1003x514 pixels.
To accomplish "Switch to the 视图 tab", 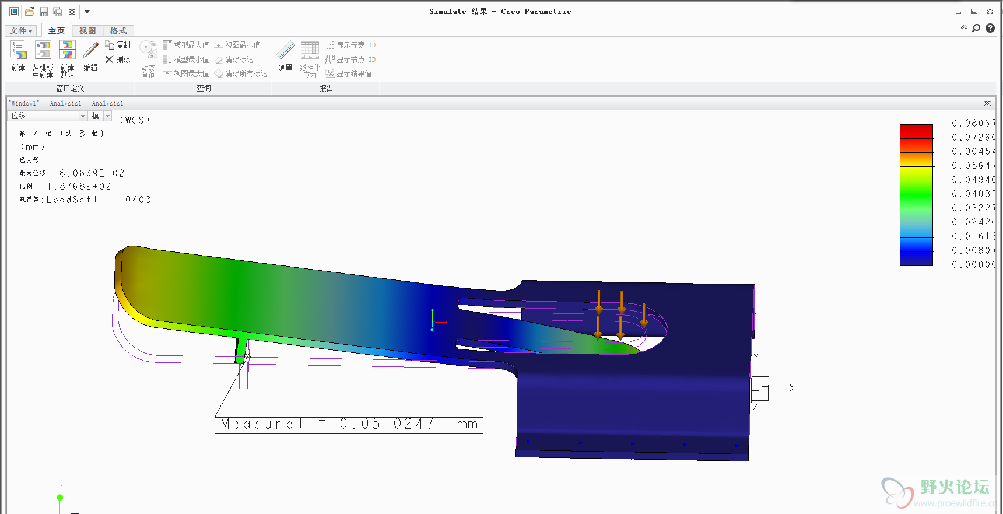I will click(87, 31).
